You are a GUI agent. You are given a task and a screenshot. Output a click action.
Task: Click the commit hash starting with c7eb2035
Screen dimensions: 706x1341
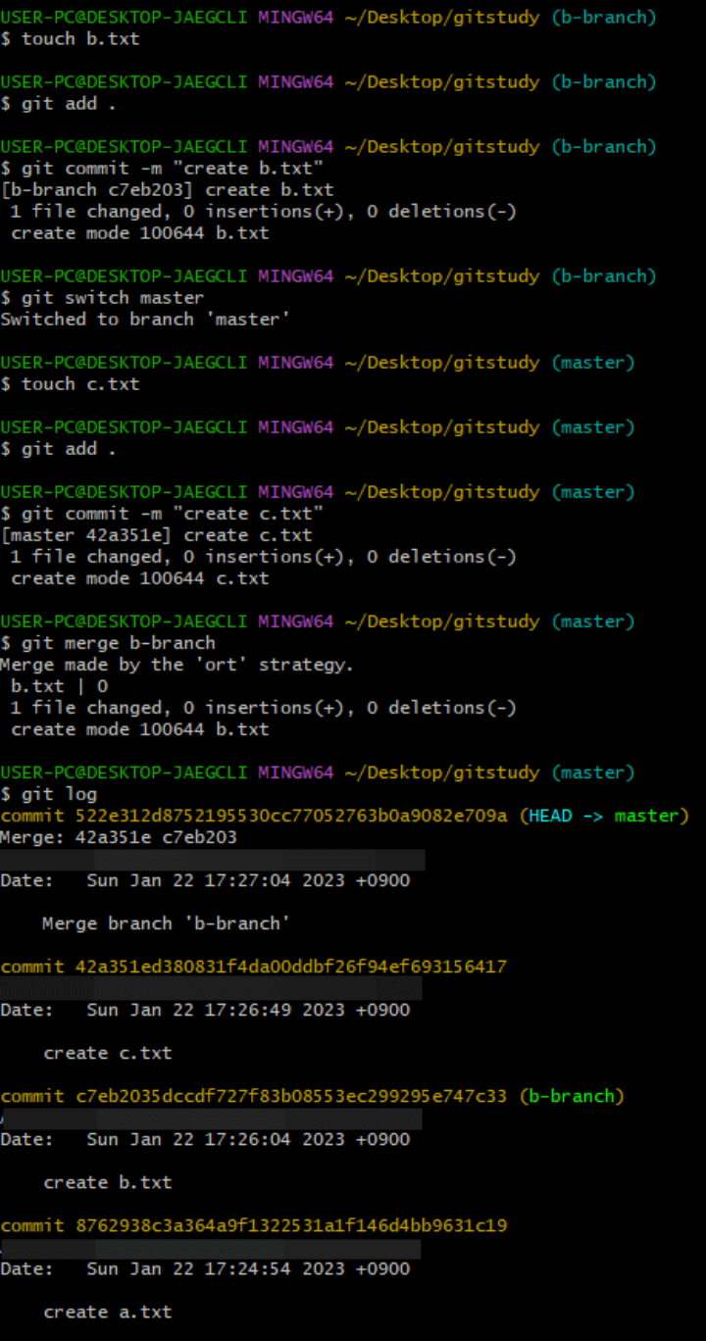291,1096
